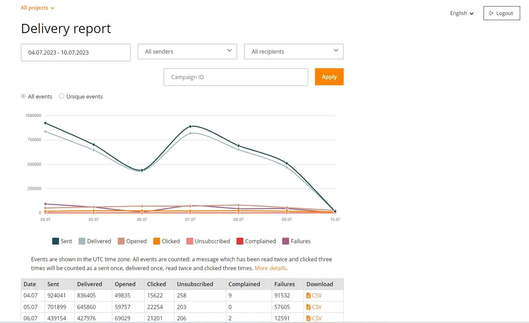
Task: Expand the All recipients dropdown
Action: click(x=294, y=52)
